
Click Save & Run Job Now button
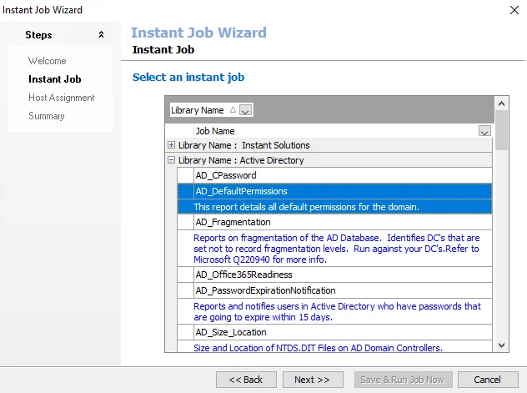coord(403,380)
